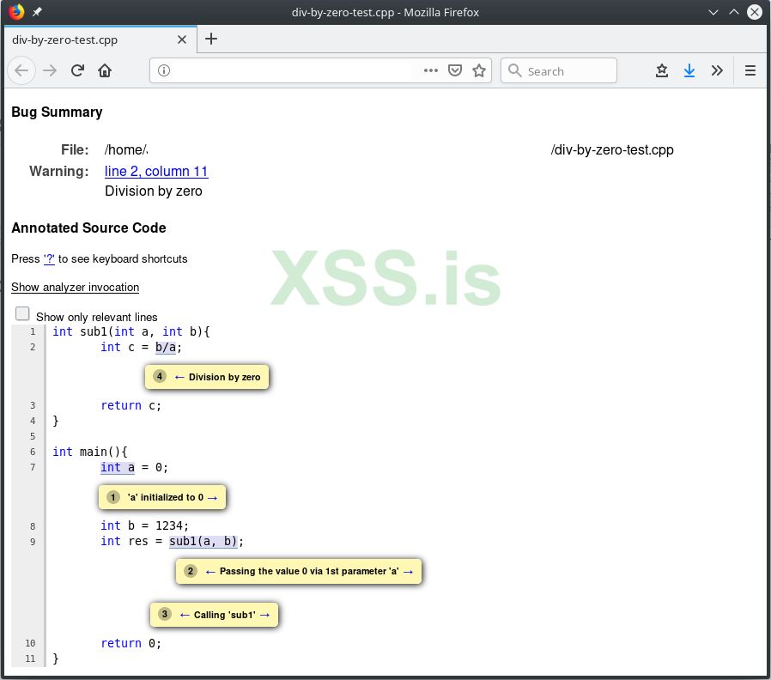771x680 pixels.
Task: Click 'int main(){' on line 6
Action: pos(90,452)
